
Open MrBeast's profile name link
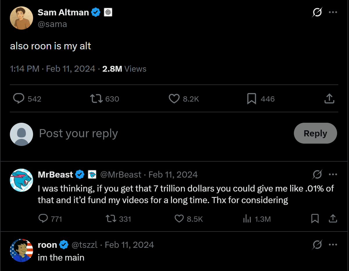(x=55, y=175)
